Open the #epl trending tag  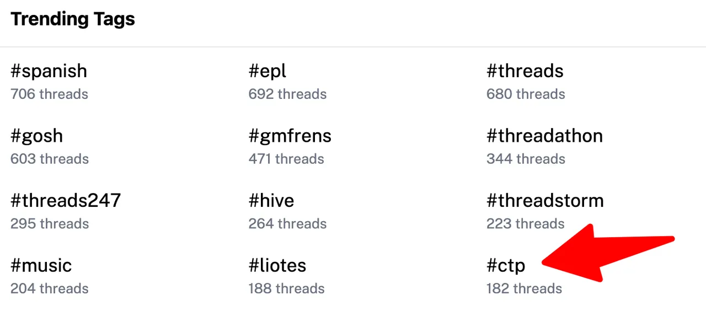pyautogui.click(x=268, y=72)
